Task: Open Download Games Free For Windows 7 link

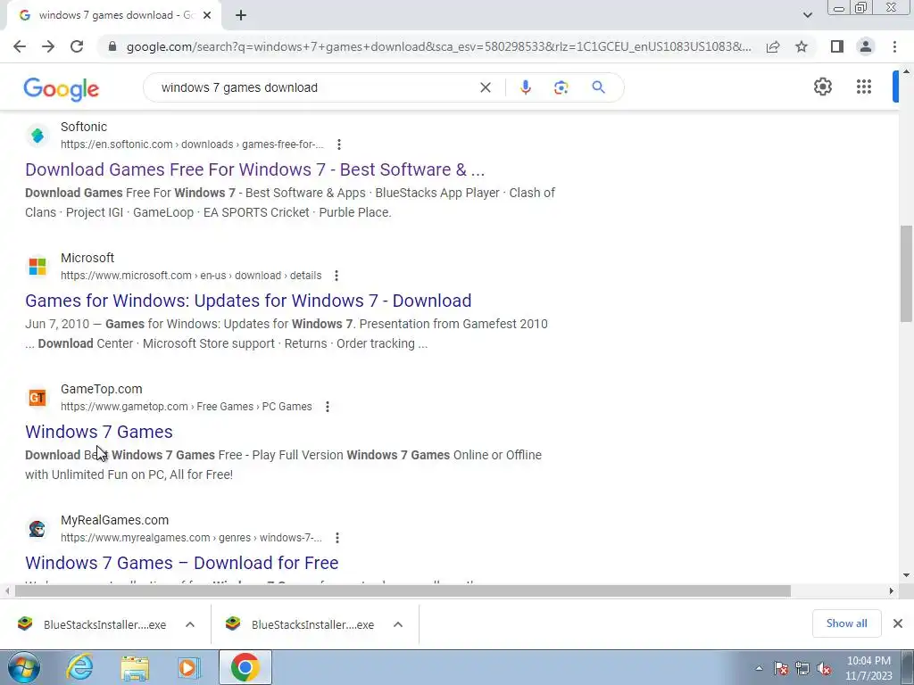Action: point(254,169)
